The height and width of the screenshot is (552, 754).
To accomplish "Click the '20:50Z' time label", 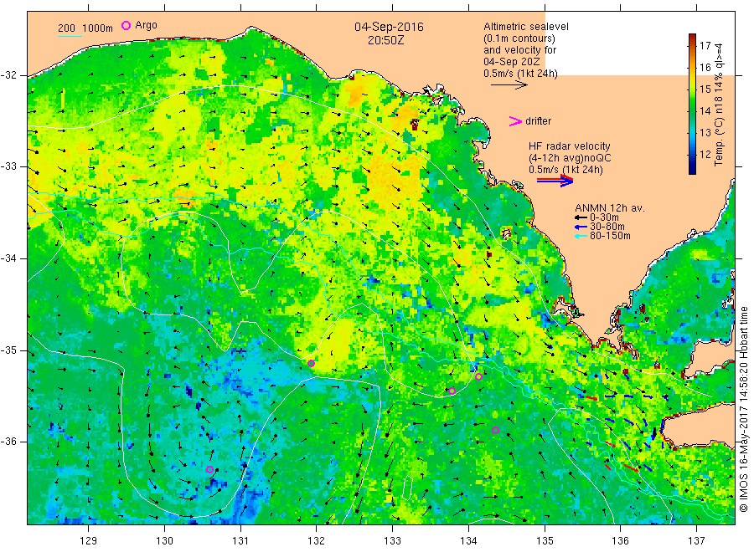I will tap(385, 40).
